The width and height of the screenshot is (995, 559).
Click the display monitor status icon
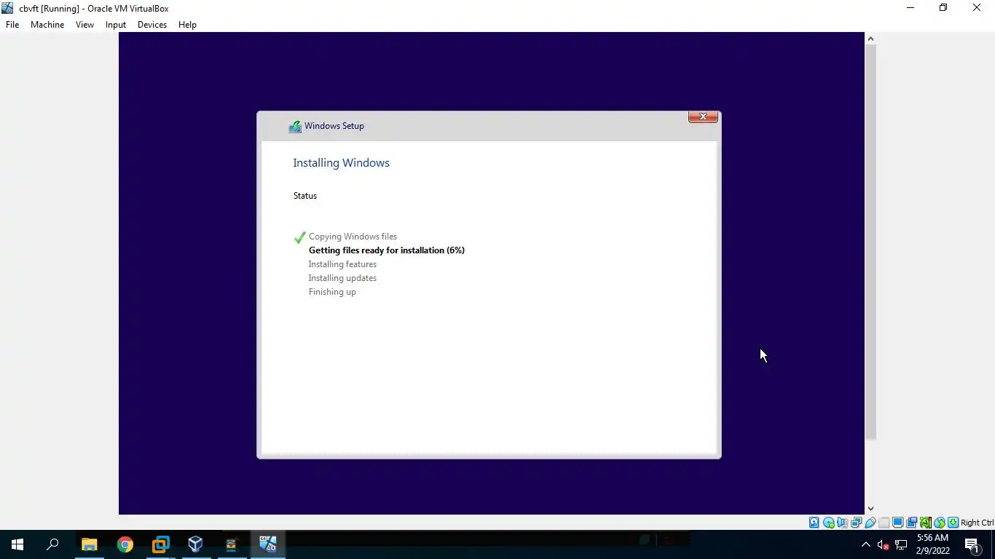[x=897, y=523]
